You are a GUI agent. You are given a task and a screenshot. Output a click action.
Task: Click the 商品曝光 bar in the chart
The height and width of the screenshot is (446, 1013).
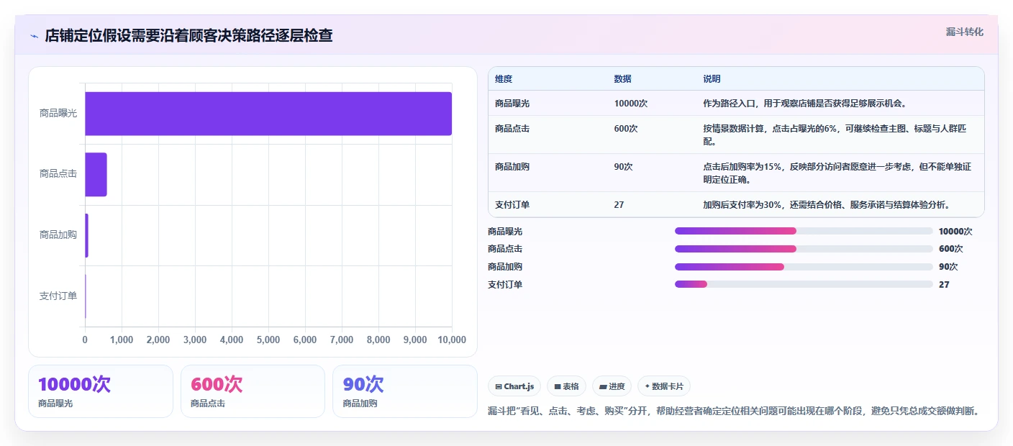pos(268,114)
